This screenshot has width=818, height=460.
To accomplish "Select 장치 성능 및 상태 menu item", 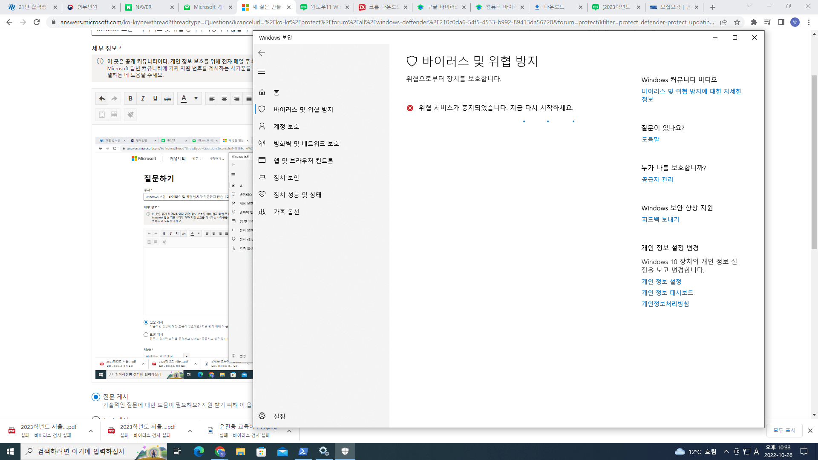I will click(297, 195).
